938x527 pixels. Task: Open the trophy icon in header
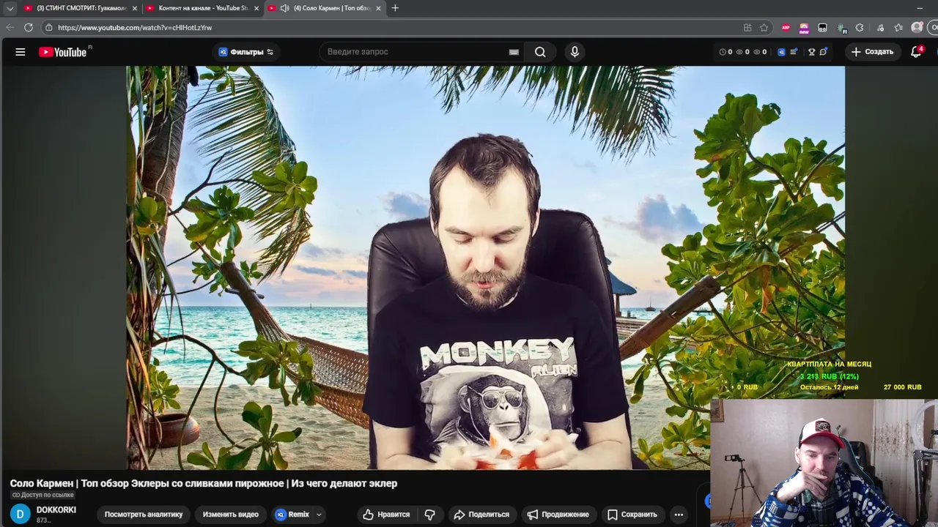pos(811,52)
